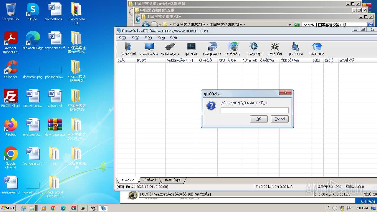Open the ??(V) menu
This screenshot has height=212, width=377.
point(148,38)
